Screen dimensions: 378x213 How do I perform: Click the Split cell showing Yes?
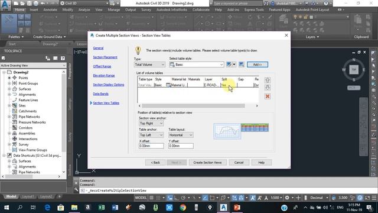[x=229, y=85]
